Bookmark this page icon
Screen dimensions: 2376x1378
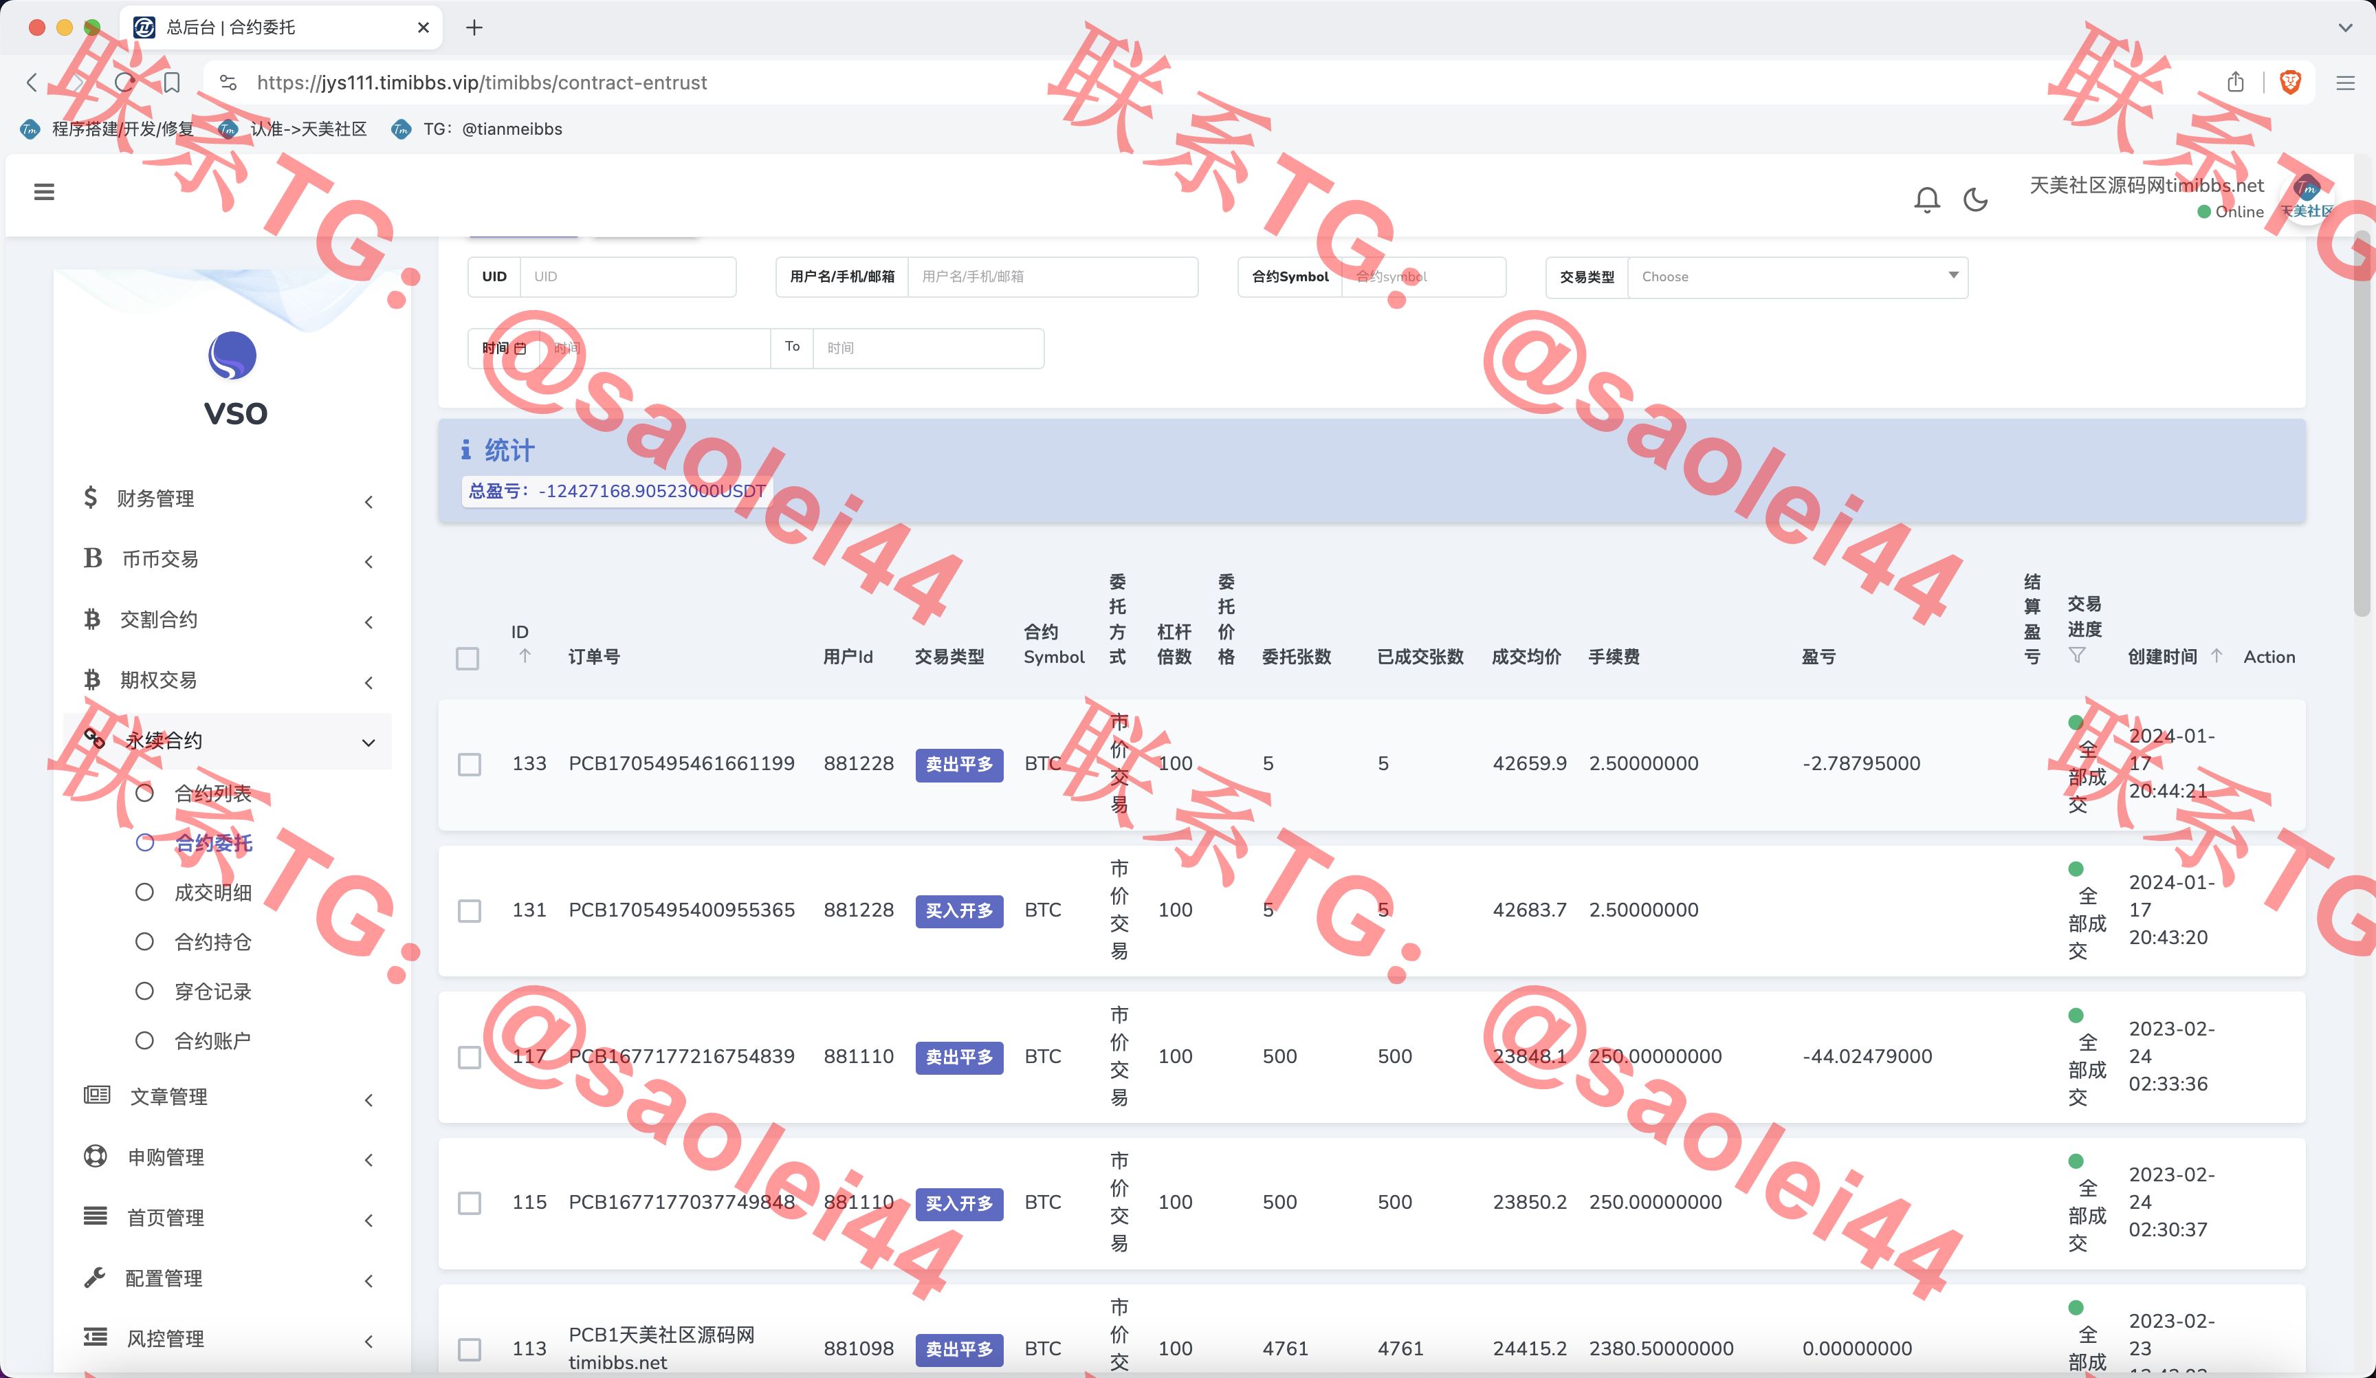pos(172,83)
